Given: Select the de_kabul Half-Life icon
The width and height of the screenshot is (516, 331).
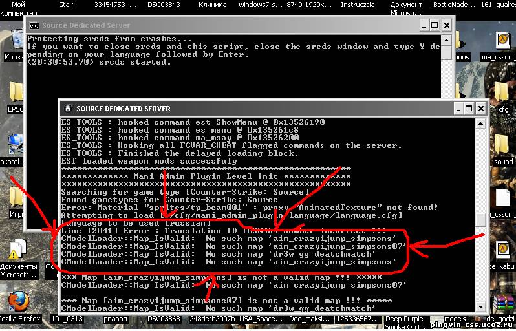Looking at the screenshot, I should point(503,250).
